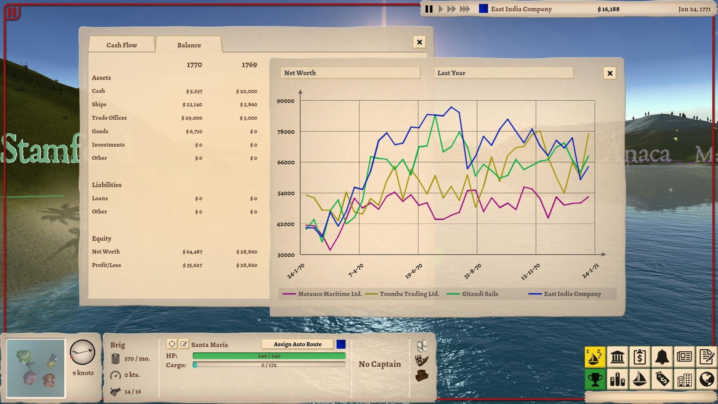Click the Cargo bar 0 / 172
Image resolution: width=718 pixels, height=404 pixels.
click(x=269, y=365)
